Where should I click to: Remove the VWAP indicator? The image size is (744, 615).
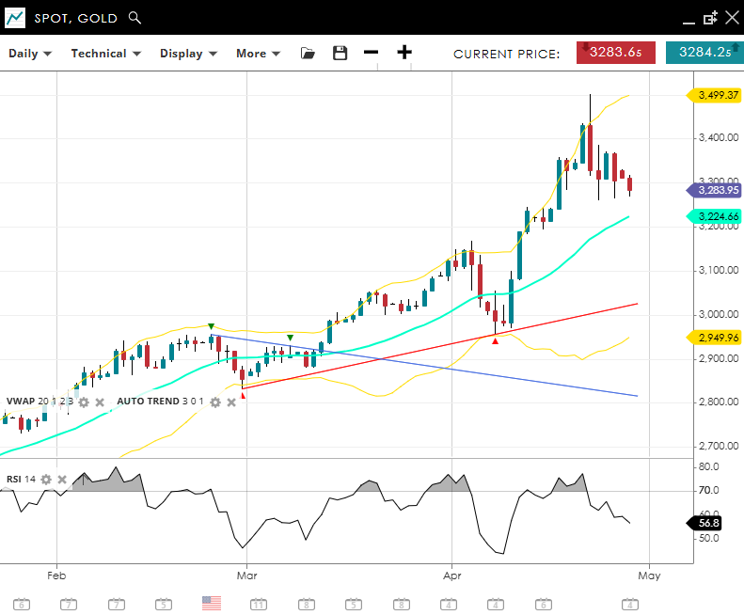pos(100,402)
